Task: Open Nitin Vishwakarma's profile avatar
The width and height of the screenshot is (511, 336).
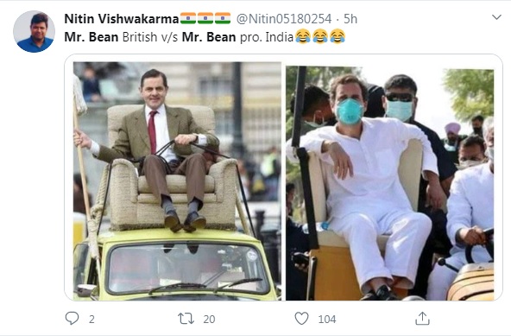Action: tap(34, 31)
